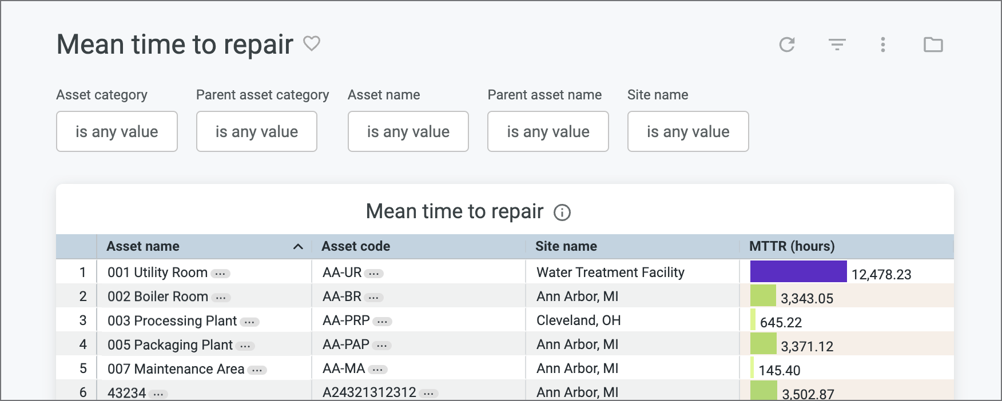
Task: Open Parent asset category filter value
Action: [256, 131]
